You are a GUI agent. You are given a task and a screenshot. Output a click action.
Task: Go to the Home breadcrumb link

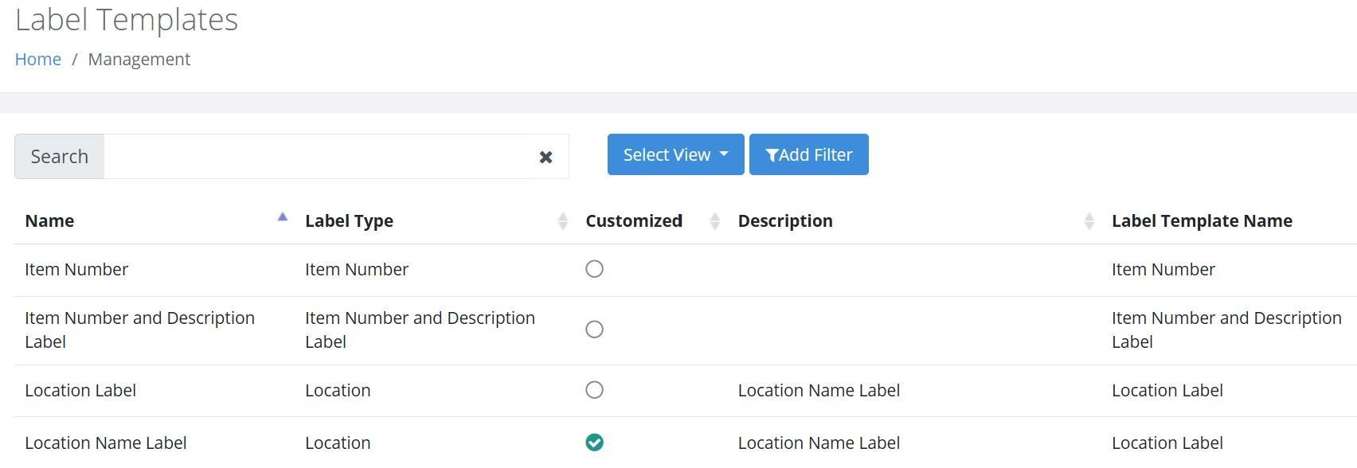click(x=38, y=60)
